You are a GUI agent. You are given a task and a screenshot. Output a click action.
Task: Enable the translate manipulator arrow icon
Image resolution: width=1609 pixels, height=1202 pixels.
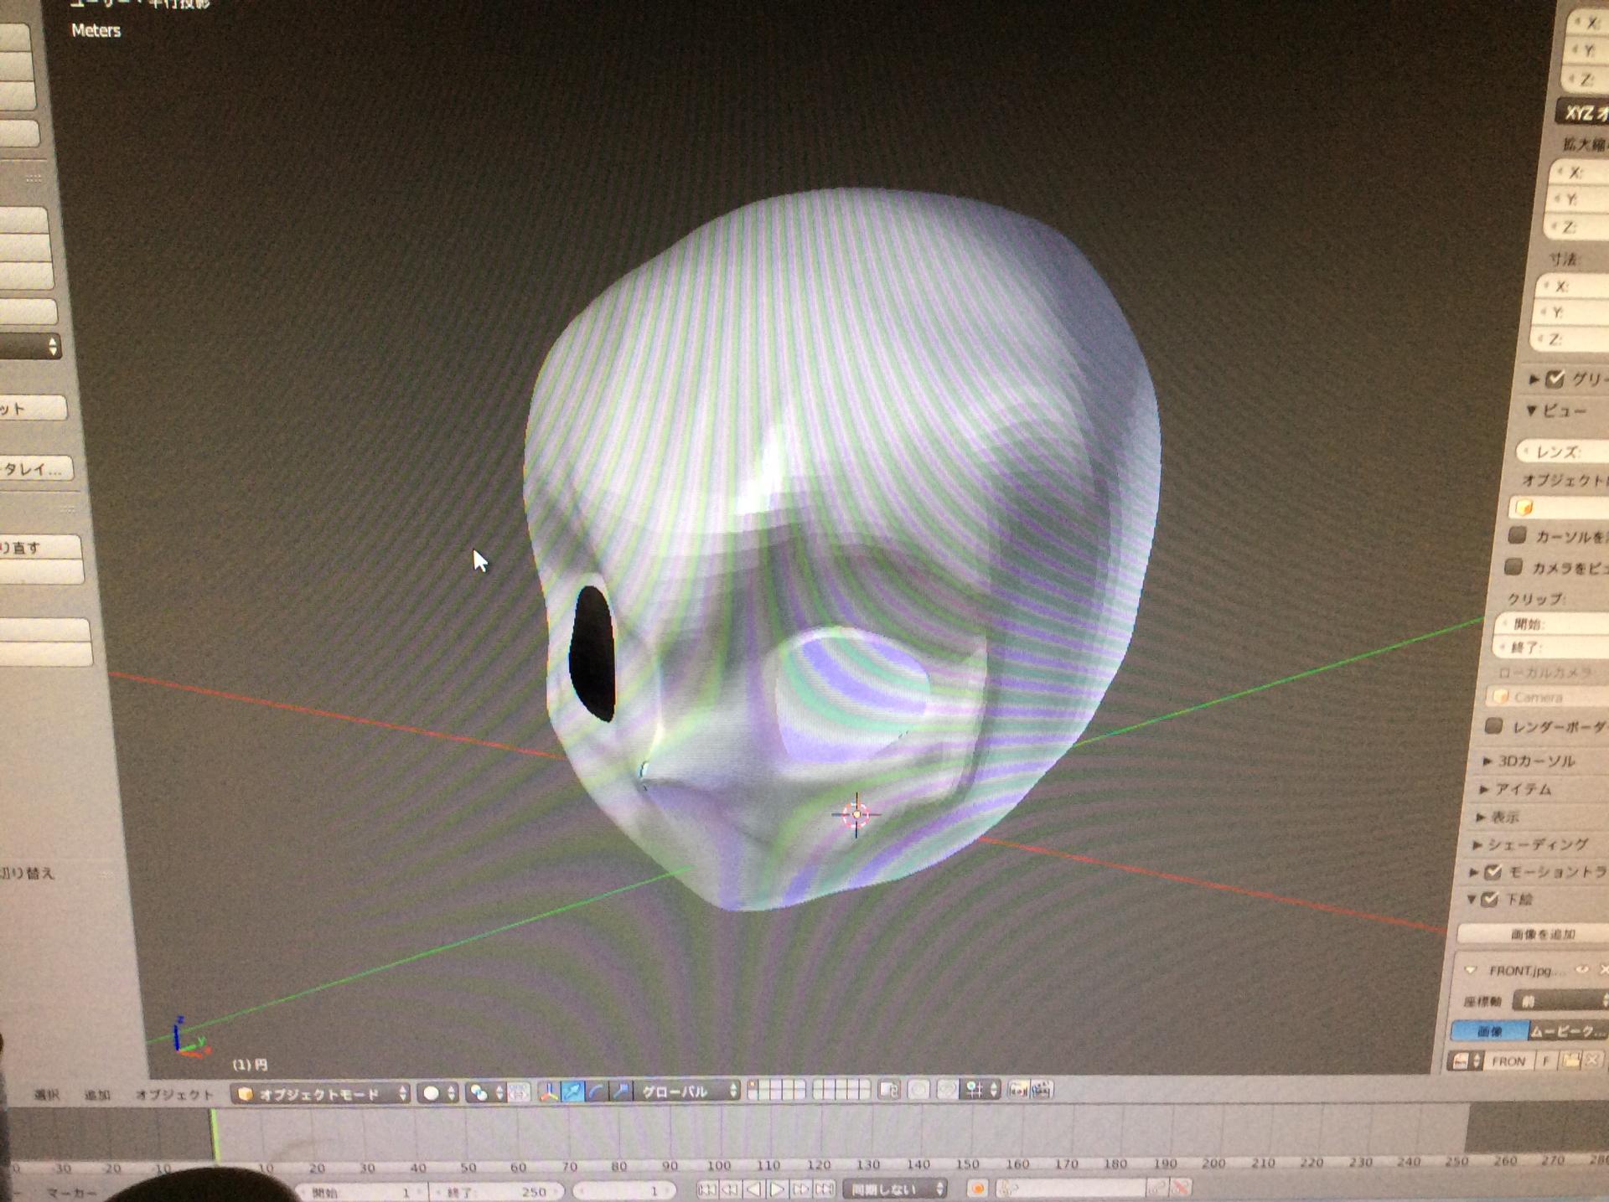(x=572, y=1091)
